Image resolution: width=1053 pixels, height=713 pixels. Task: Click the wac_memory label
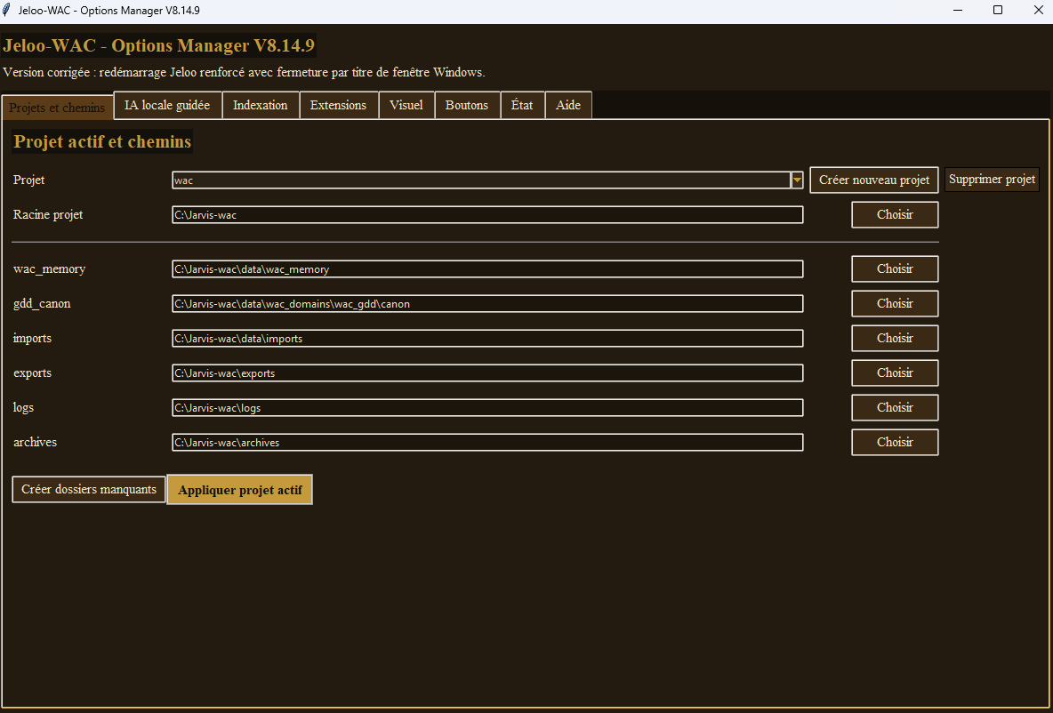point(50,269)
